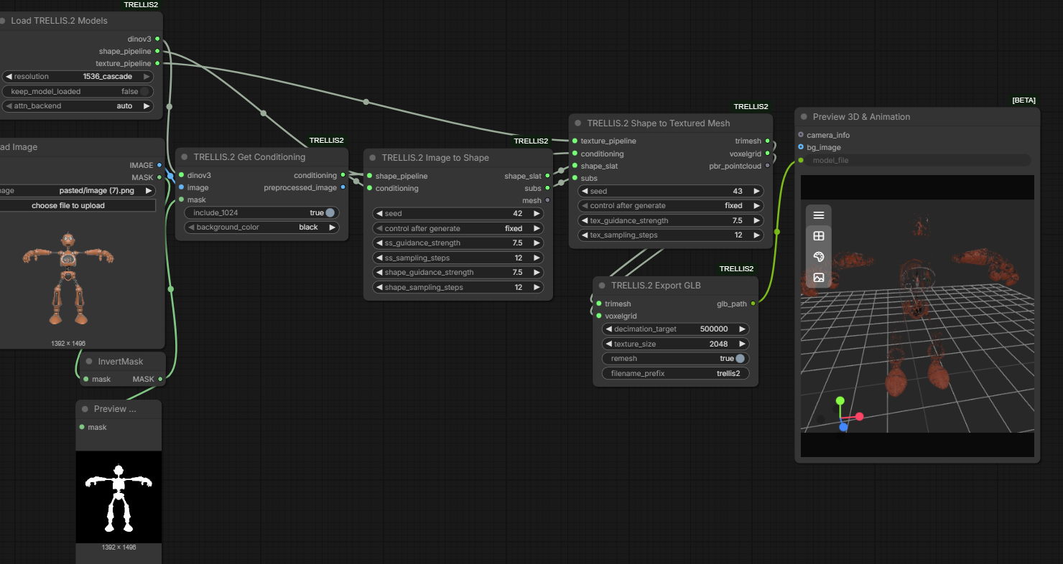Toggle keep_model_loaded switch
This screenshot has height=564, width=1063.
[145, 91]
